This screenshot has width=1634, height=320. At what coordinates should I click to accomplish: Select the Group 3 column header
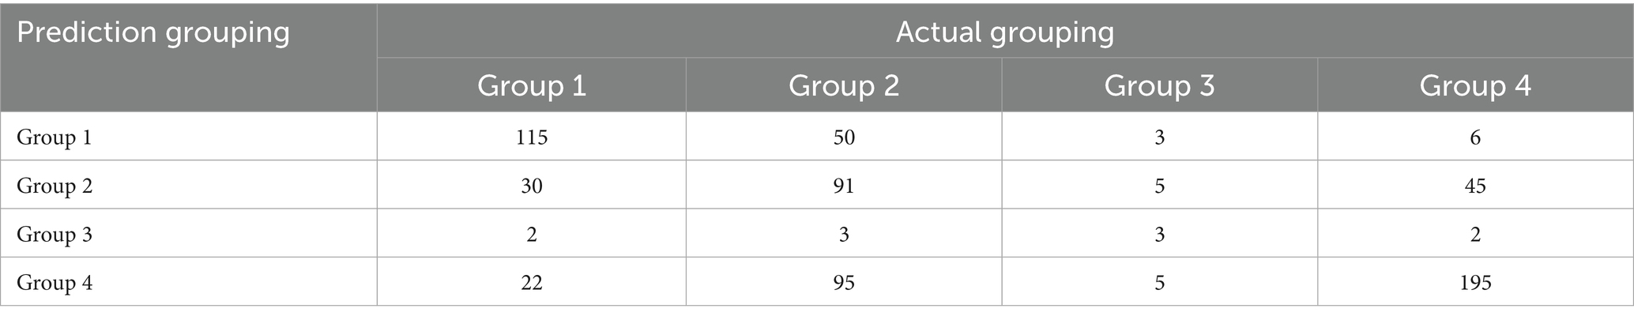(x=1159, y=85)
